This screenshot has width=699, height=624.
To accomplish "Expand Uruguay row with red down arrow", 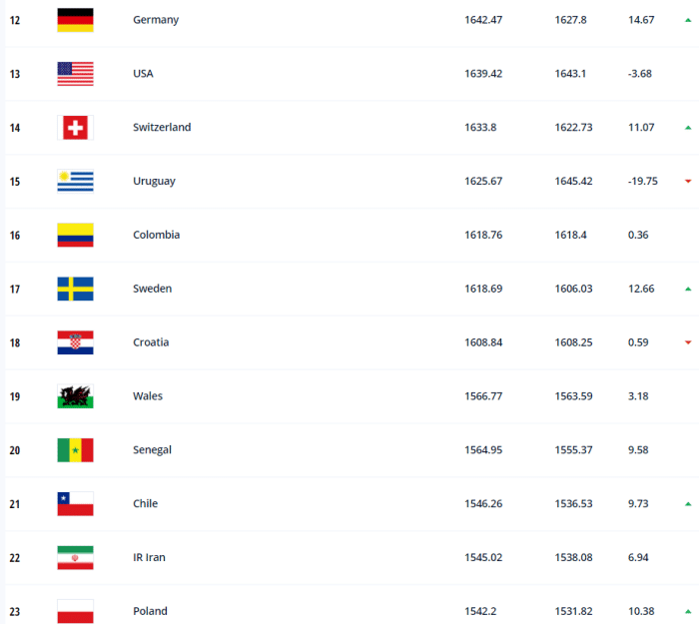I will [688, 182].
